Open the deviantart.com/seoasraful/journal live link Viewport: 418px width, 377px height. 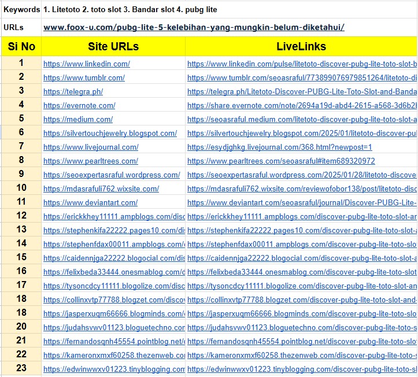pyautogui.click(x=302, y=202)
